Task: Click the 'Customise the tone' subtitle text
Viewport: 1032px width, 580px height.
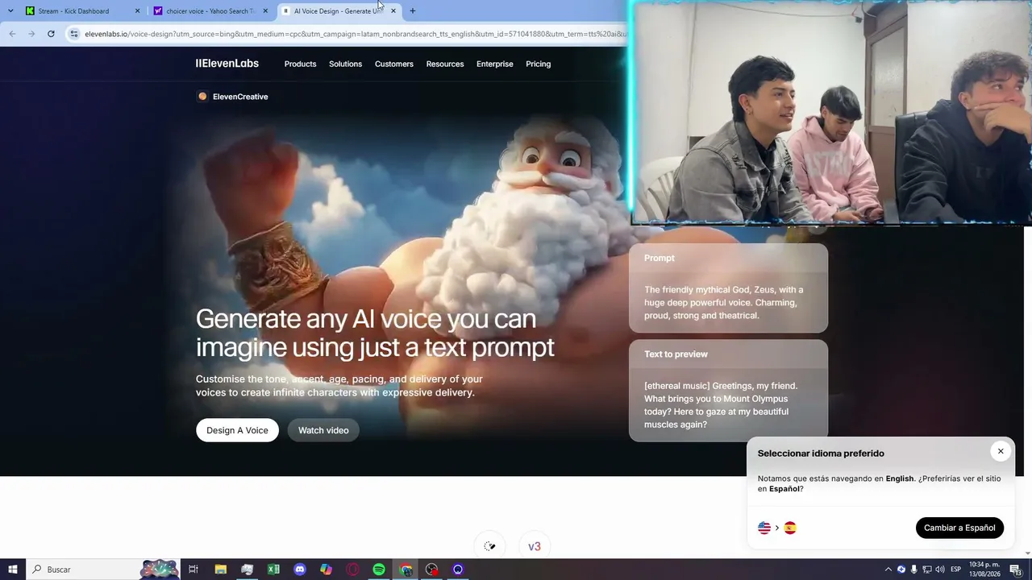Action: point(339,386)
